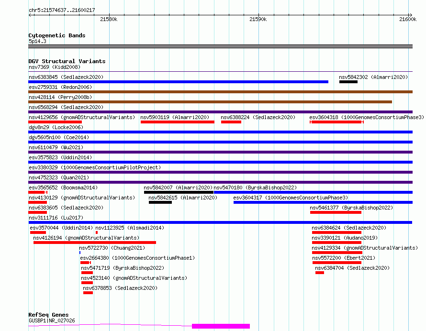Open the nsv6384624 (Sedlazeck2020) label

click(x=349, y=228)
